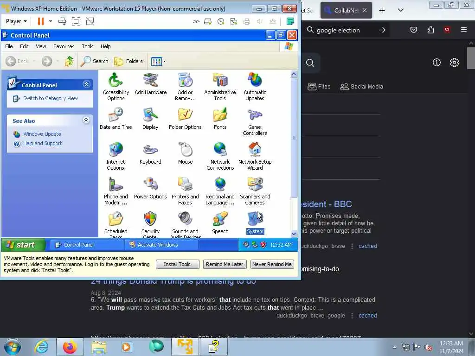Open power options dropdown beside pause button
Image resolution: width=475 pixels, height=356 pixels.
click(51, 21)
